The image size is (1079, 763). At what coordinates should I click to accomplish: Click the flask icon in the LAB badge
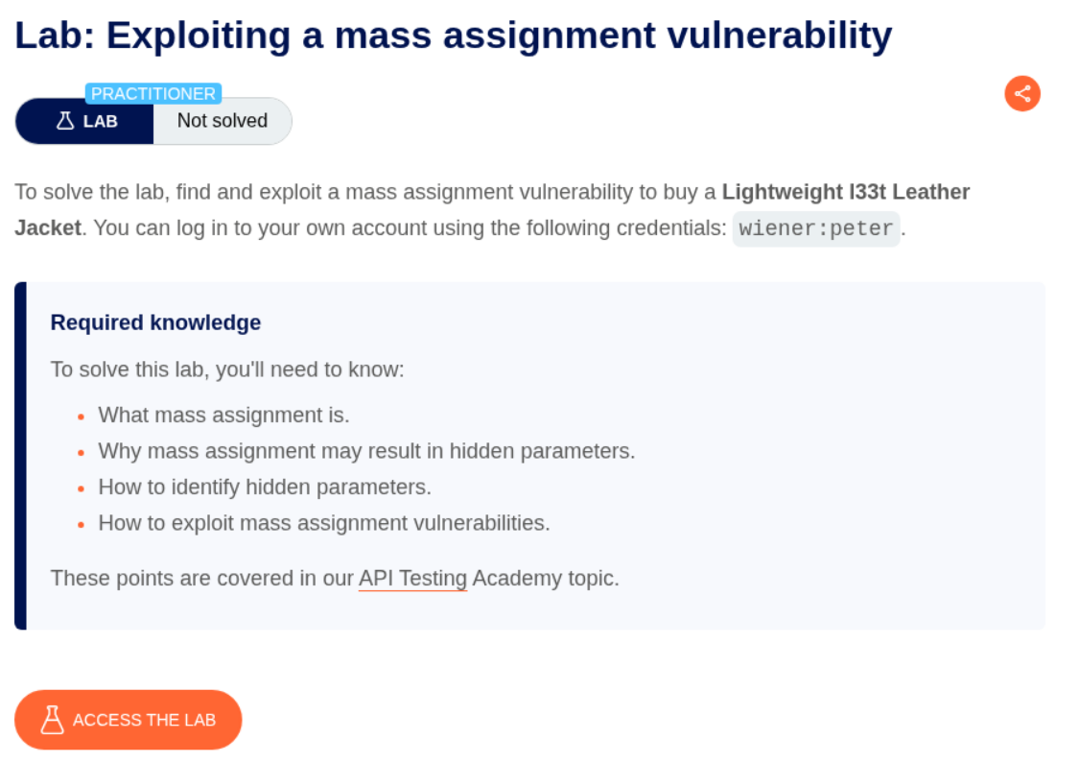[x=65, y=121]
